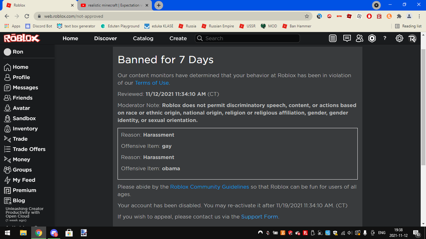The width and height of the screenshot is (426, 239).
Task: Reload the page in Chrome
Action: point(27,16)
